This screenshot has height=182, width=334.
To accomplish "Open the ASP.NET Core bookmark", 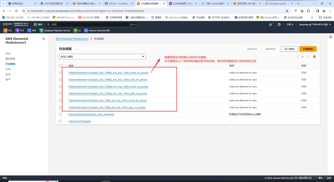I will (64, 17).
